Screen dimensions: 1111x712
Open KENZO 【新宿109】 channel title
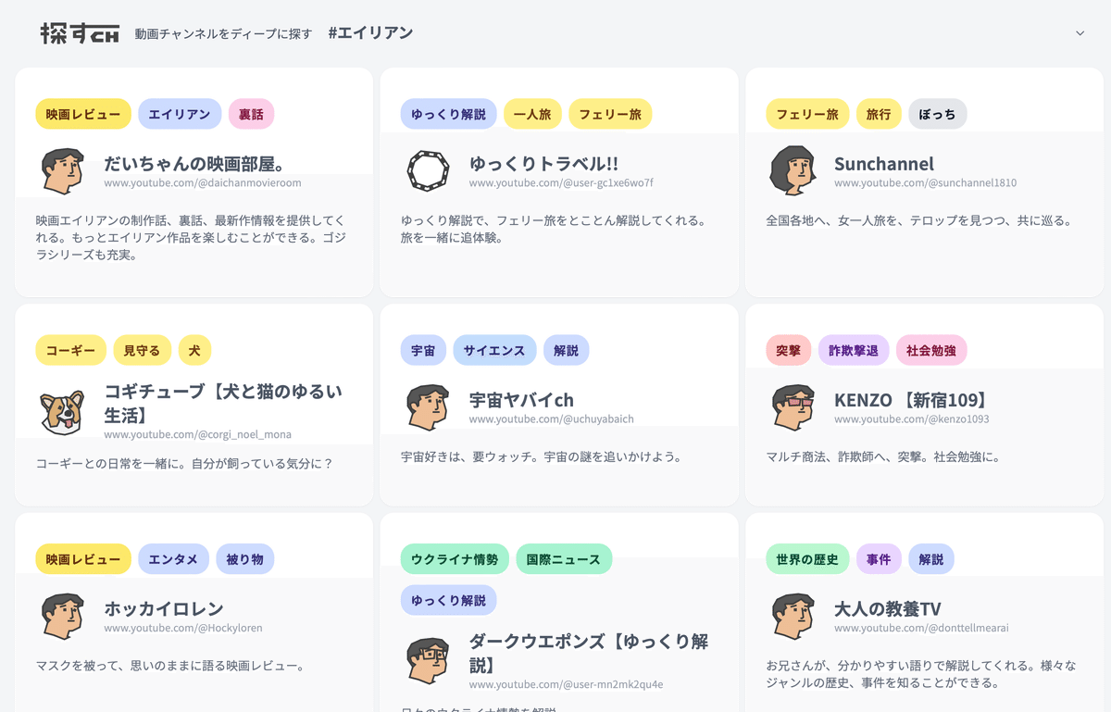(x=912, y=400)
